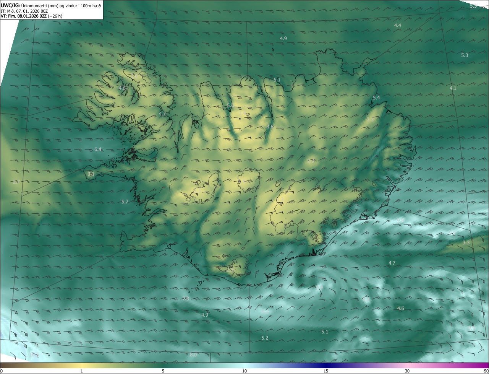Click the 5.3 value label on the map
The width and height of the screenshot is (489, 374).
pos(465,55)
